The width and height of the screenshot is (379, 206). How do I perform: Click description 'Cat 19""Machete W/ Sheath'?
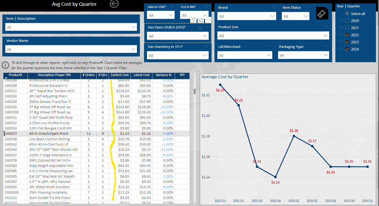click(52, 176)
